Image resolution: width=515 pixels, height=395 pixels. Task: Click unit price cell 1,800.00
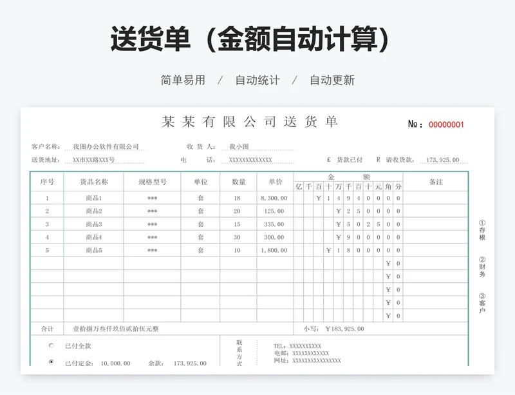pyautogui.click(x=274, y=250)
